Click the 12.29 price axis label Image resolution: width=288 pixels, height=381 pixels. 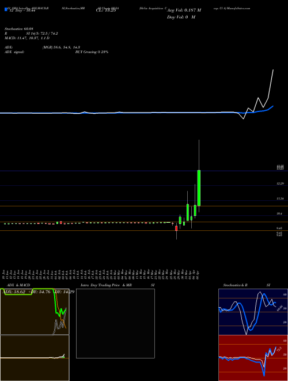[x=281, y=184]
